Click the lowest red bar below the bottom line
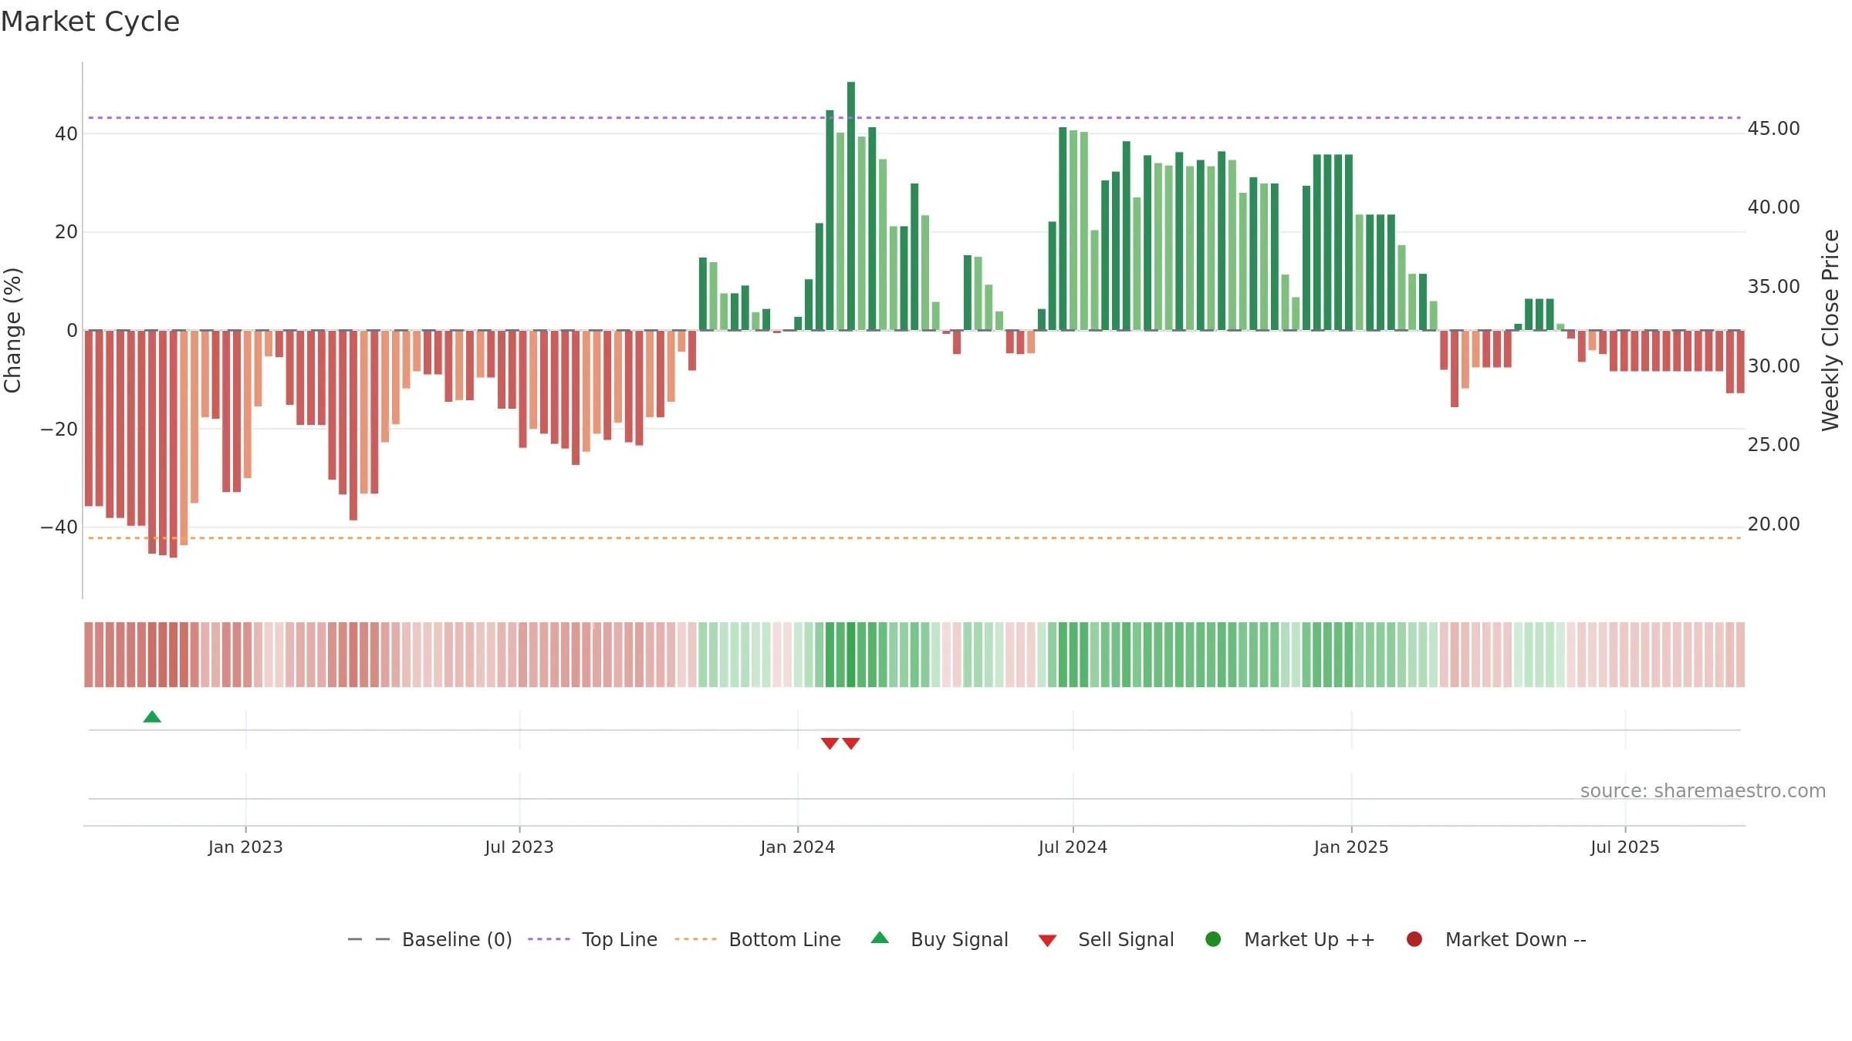Image resolution: width=1852 pixels, height=1041 pixels. (174, 444)
